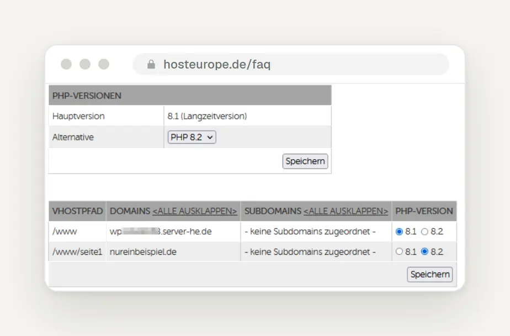Select PHP 8.2 for /www/seite1 vhost
510x336 pixels.
pyautogui.click(x=424, y=251)
